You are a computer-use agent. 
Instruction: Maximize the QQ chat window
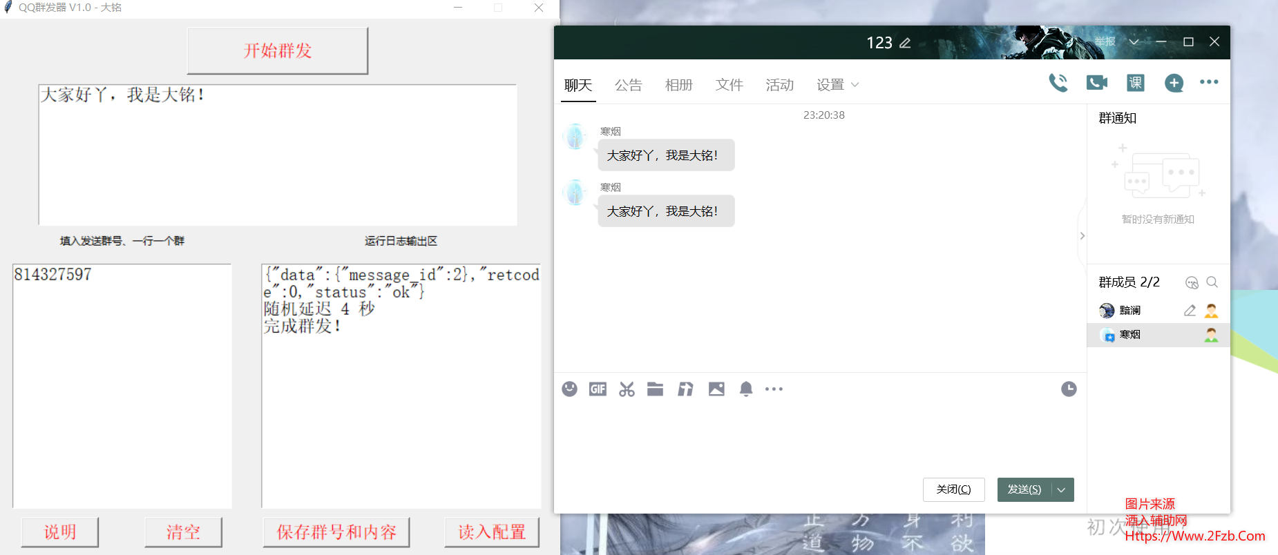[x=1188, y=41]
